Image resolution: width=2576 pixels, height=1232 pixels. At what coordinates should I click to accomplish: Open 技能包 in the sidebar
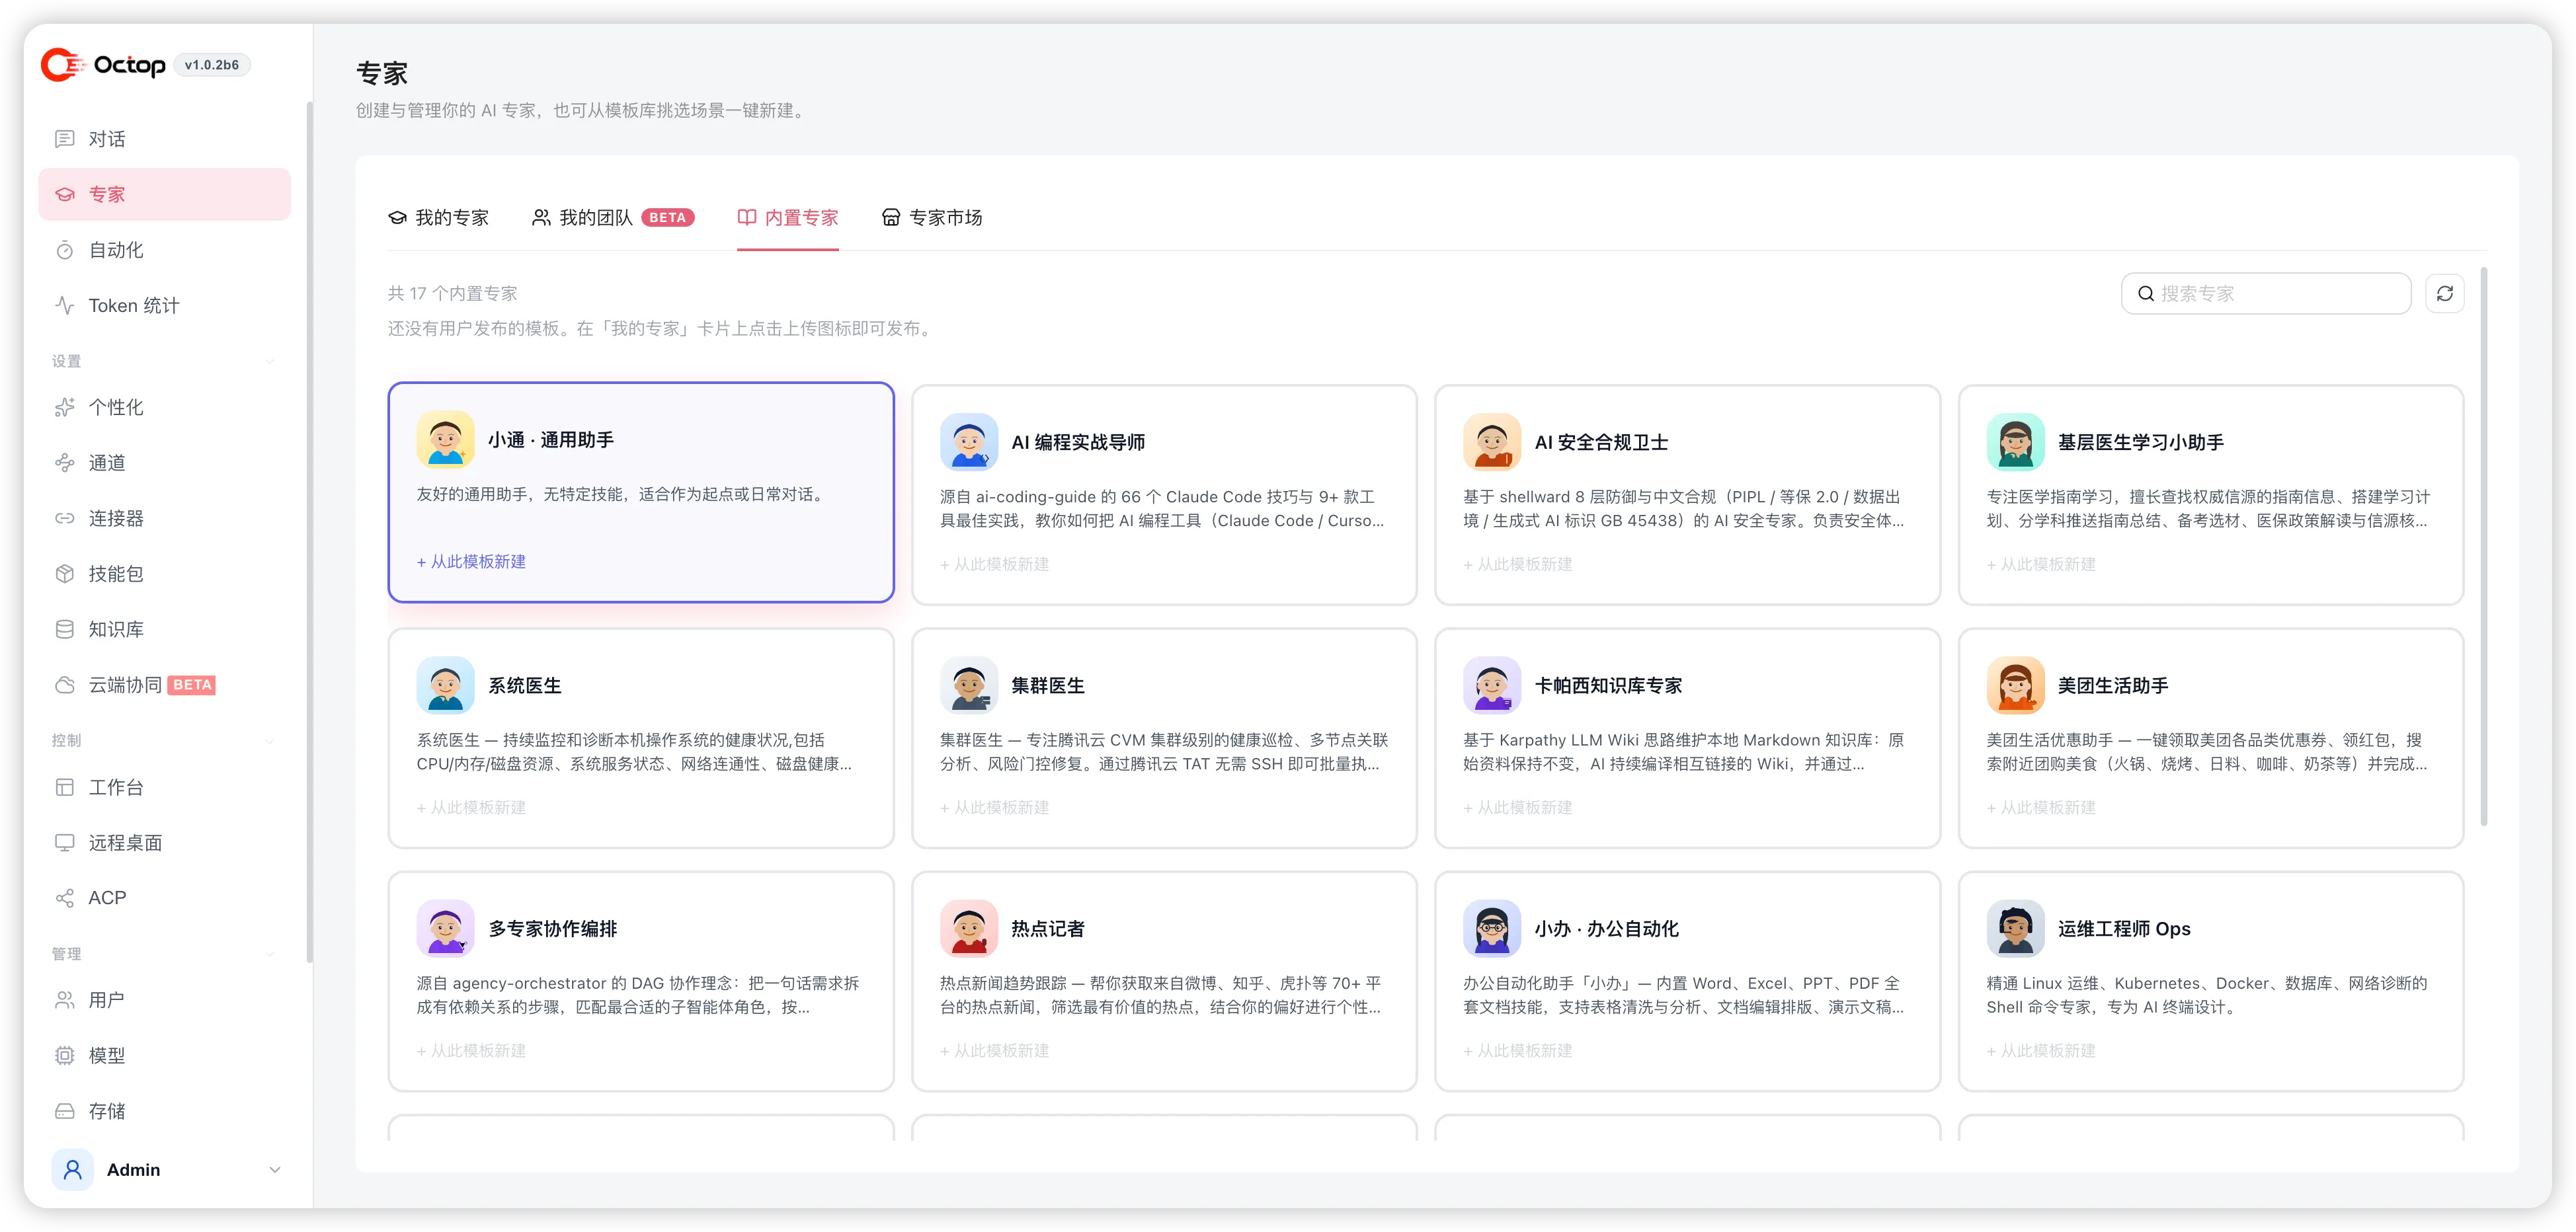pos(164,574)
